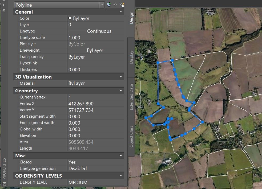Collapse the OD:DENSITY_LEVELS section

pos(121,176)
